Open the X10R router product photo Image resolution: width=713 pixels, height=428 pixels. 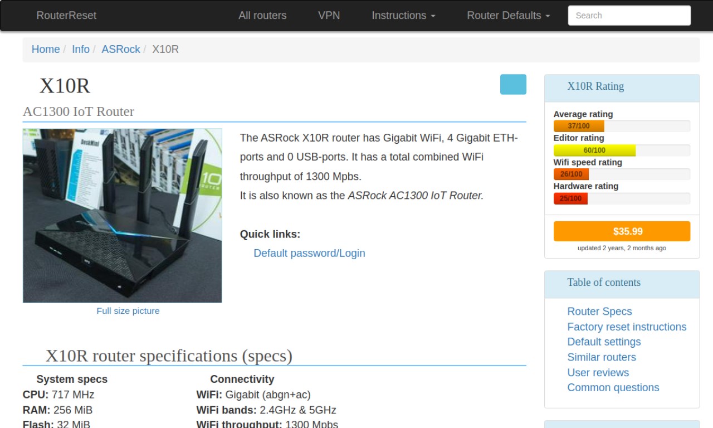pyautogui.click(x=123, y=216)
